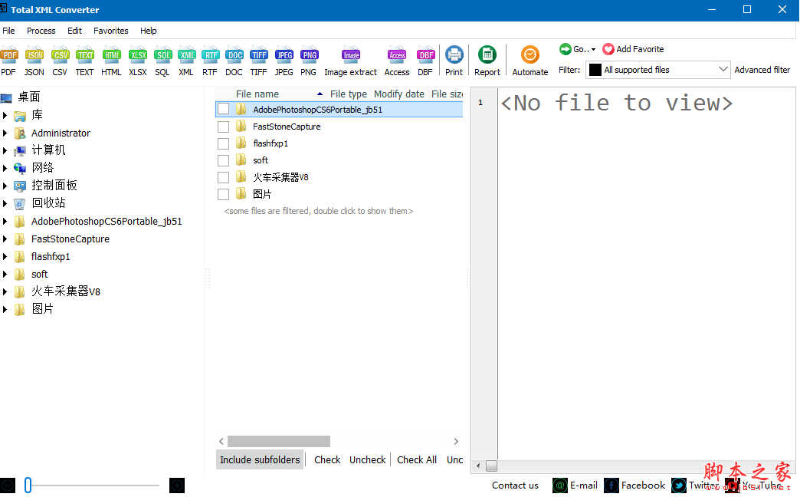This screenshot has height=497, width=800.
Task: Tick the FastStoneCapture checkbox in file list
Action: (x=224, y=127)
